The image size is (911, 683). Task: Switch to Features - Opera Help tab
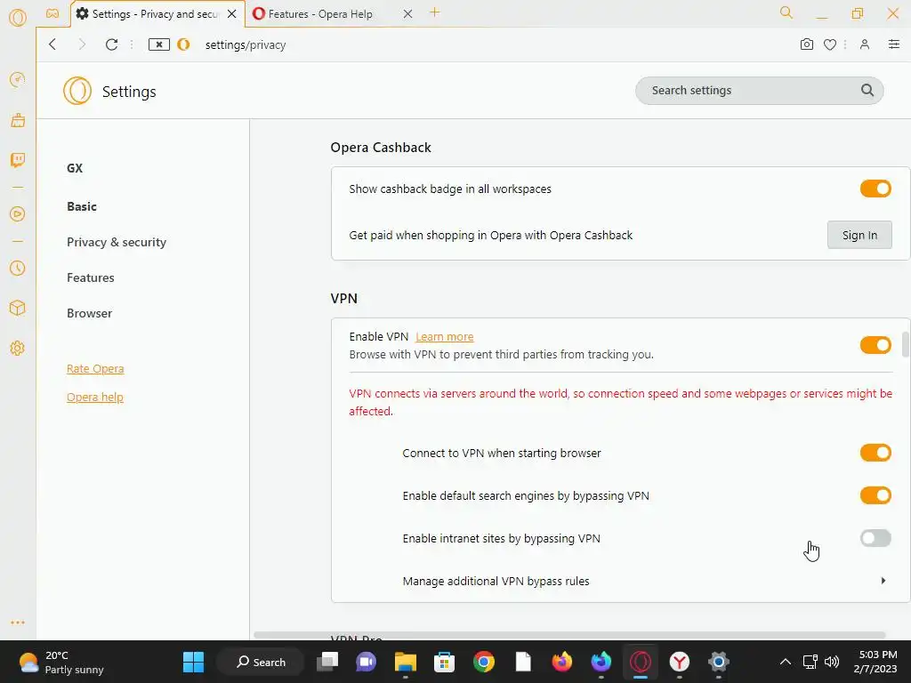[x=319, y=14]
